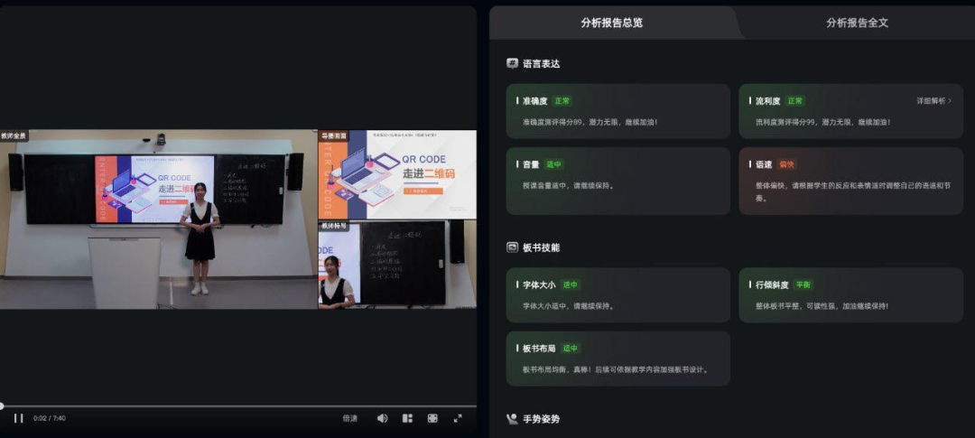
Task: Click the 手势姿势 heading text
Action: tap(542, 419)
